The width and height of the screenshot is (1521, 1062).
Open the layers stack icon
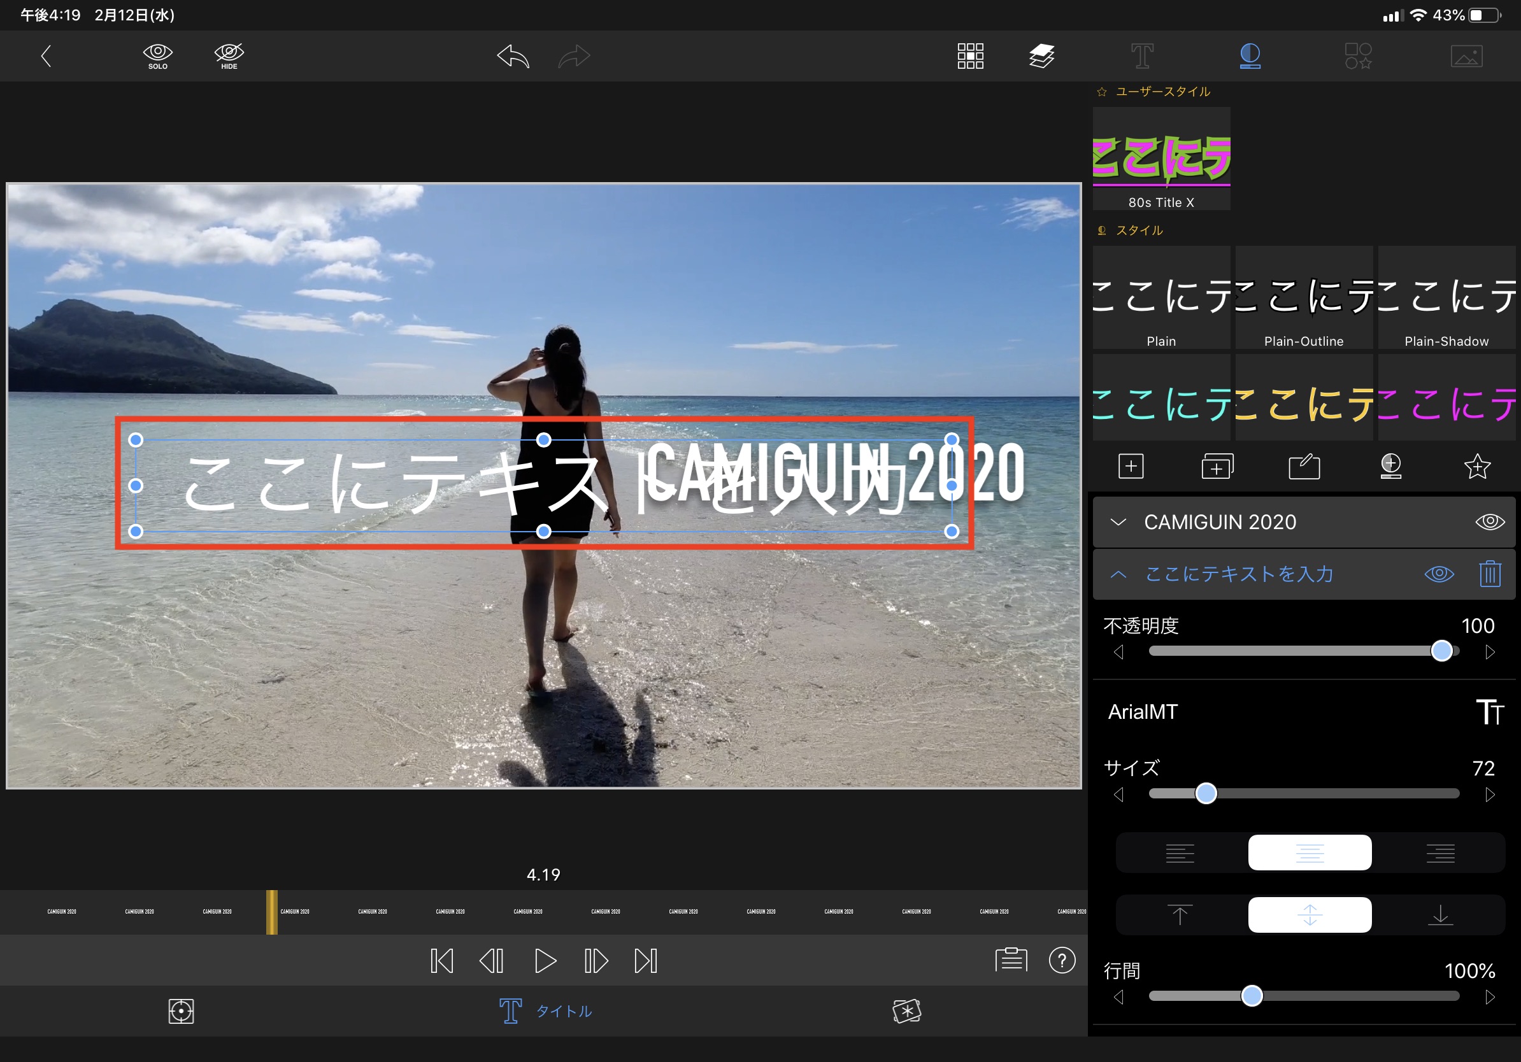[1041, 56]
